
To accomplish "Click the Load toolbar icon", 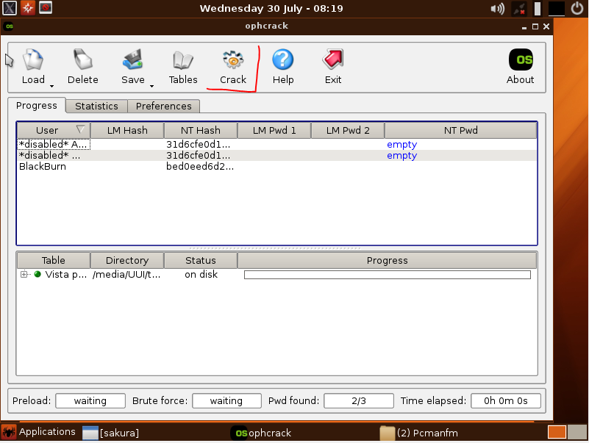I will (x=33, y=60).
